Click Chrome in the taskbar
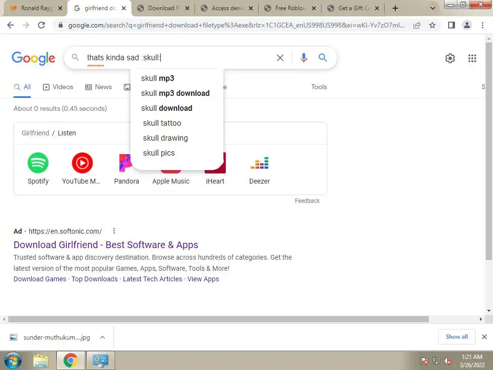This screenshot has width=493, height=370. tap(70, 360)
